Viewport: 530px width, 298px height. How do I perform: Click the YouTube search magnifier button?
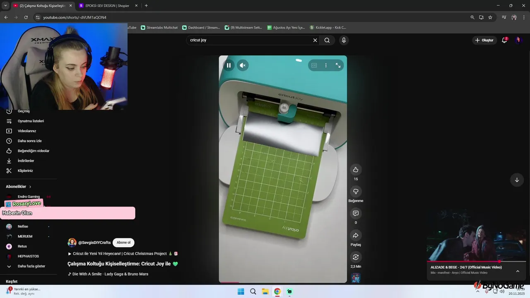click(327, 40)
